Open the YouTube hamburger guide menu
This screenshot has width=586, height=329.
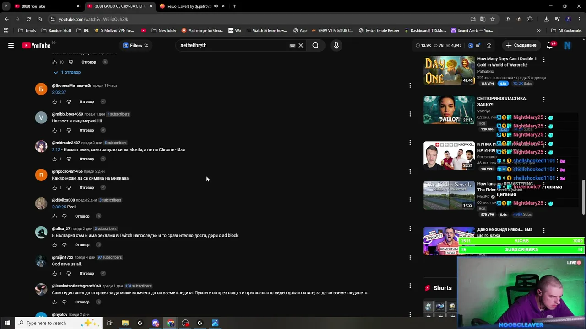11,45
